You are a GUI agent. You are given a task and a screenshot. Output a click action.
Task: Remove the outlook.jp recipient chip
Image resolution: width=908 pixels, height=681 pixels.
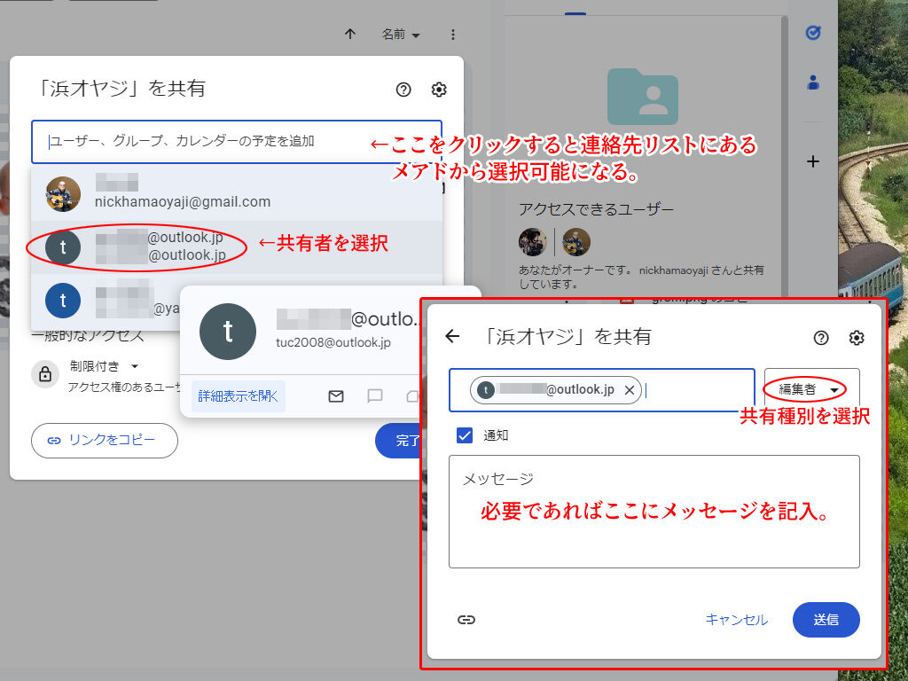[x=629, y=390]
